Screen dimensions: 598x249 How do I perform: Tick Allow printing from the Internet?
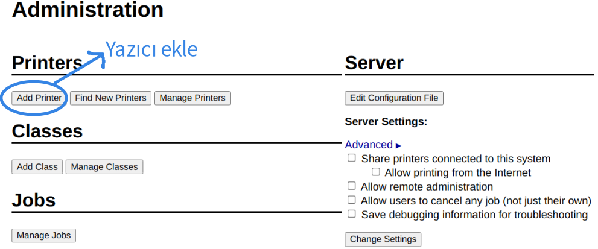pyautogui.click(x=376, y=172)
